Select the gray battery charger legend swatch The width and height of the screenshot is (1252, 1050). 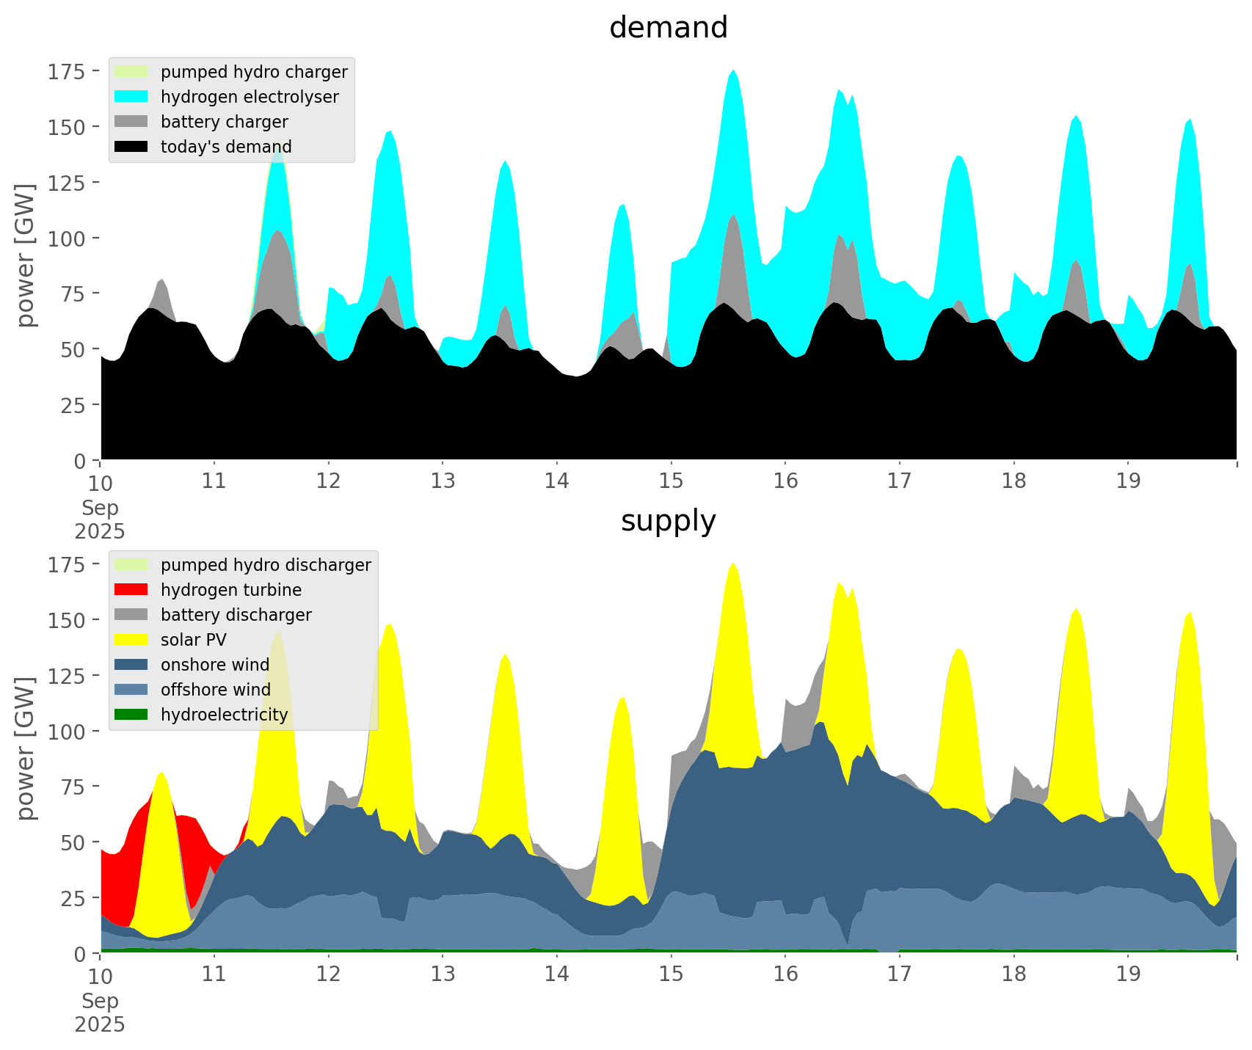(131, 122)
